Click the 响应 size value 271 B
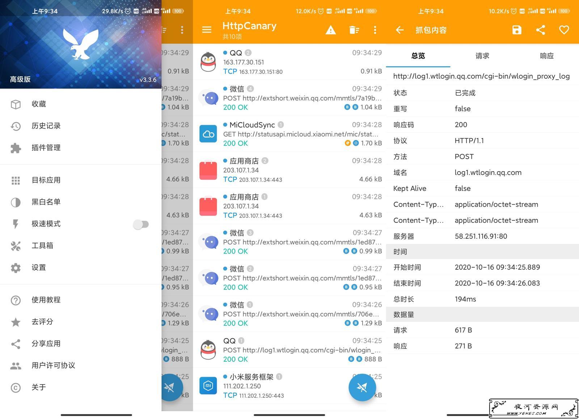This screenshot has width=579, height=419. click(x=463, y=346)
